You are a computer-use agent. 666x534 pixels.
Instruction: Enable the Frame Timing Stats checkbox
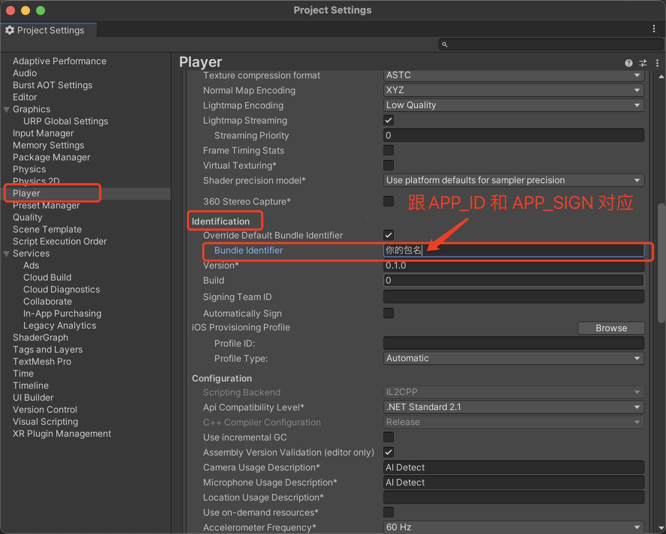click(389, 151)
